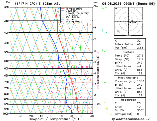Click the Most Unstable section heading
Image resolution: width=157 pixels, height=121 pixels.
[x=128, y=78]
